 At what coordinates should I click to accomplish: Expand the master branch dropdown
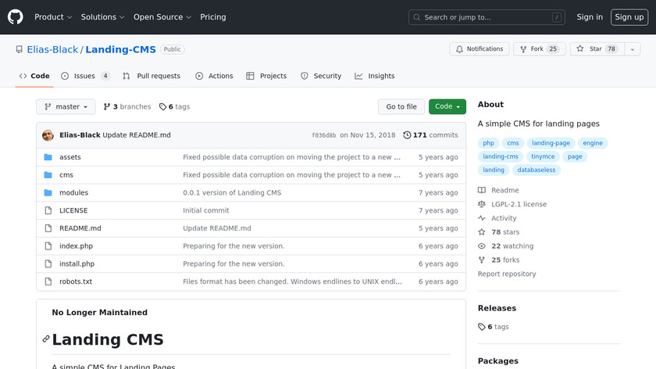coord(66,107)
